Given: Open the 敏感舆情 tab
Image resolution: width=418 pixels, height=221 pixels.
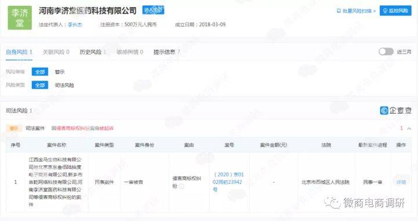Looking at the screenshot, I should click(130, 52).
